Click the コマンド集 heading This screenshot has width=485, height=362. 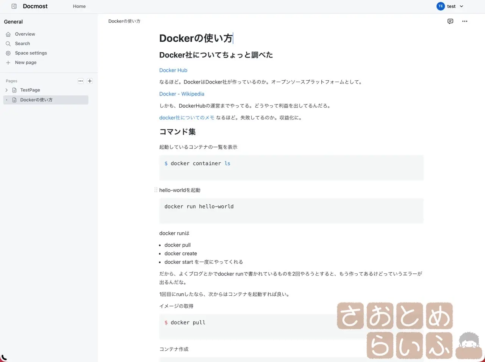[177, 132]
